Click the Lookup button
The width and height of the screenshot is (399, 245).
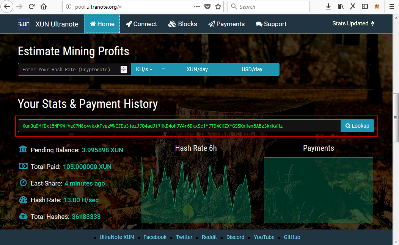tap(357, 126)
